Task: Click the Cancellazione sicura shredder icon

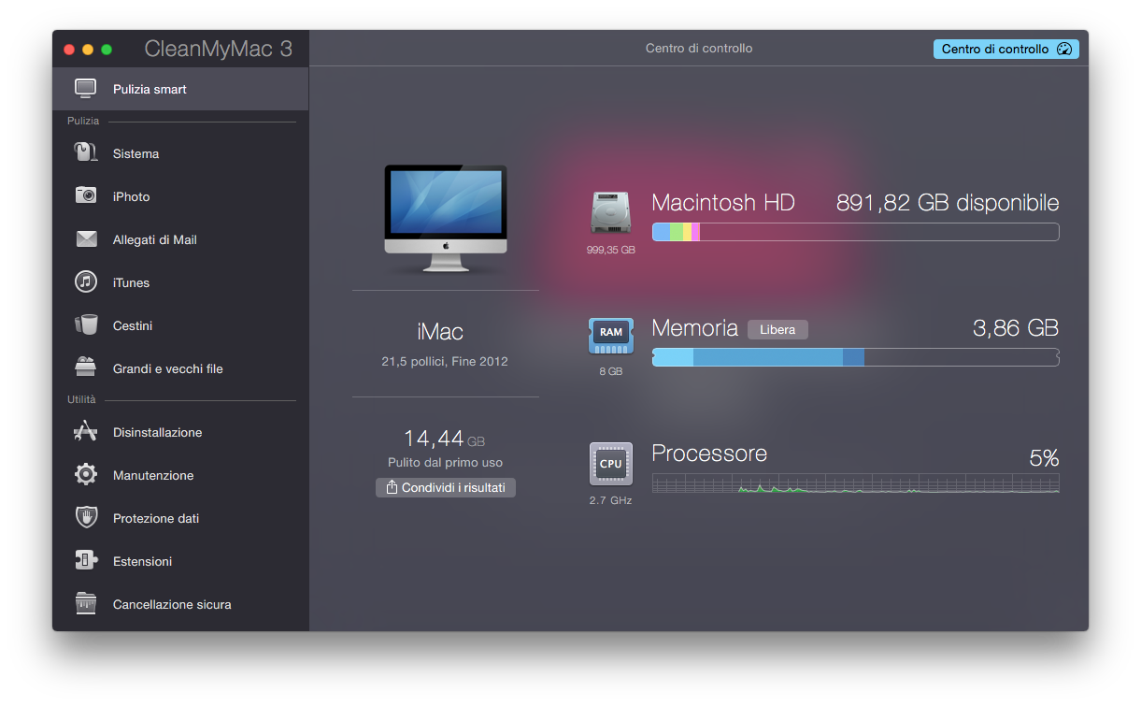Action: 86,603
